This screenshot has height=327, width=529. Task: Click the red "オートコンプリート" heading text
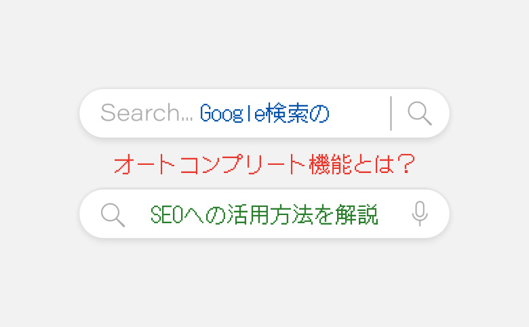click(x=210, y=164)
